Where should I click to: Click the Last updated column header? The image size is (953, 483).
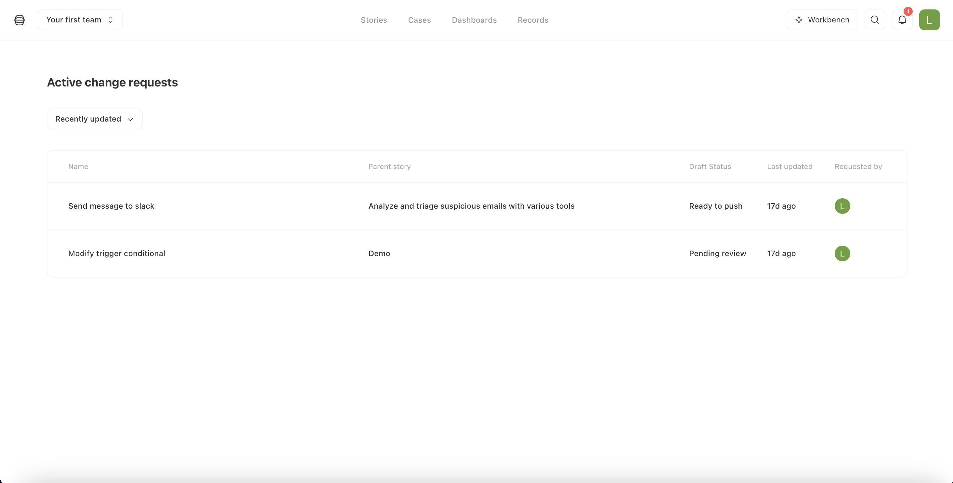(x=790, y=166)
